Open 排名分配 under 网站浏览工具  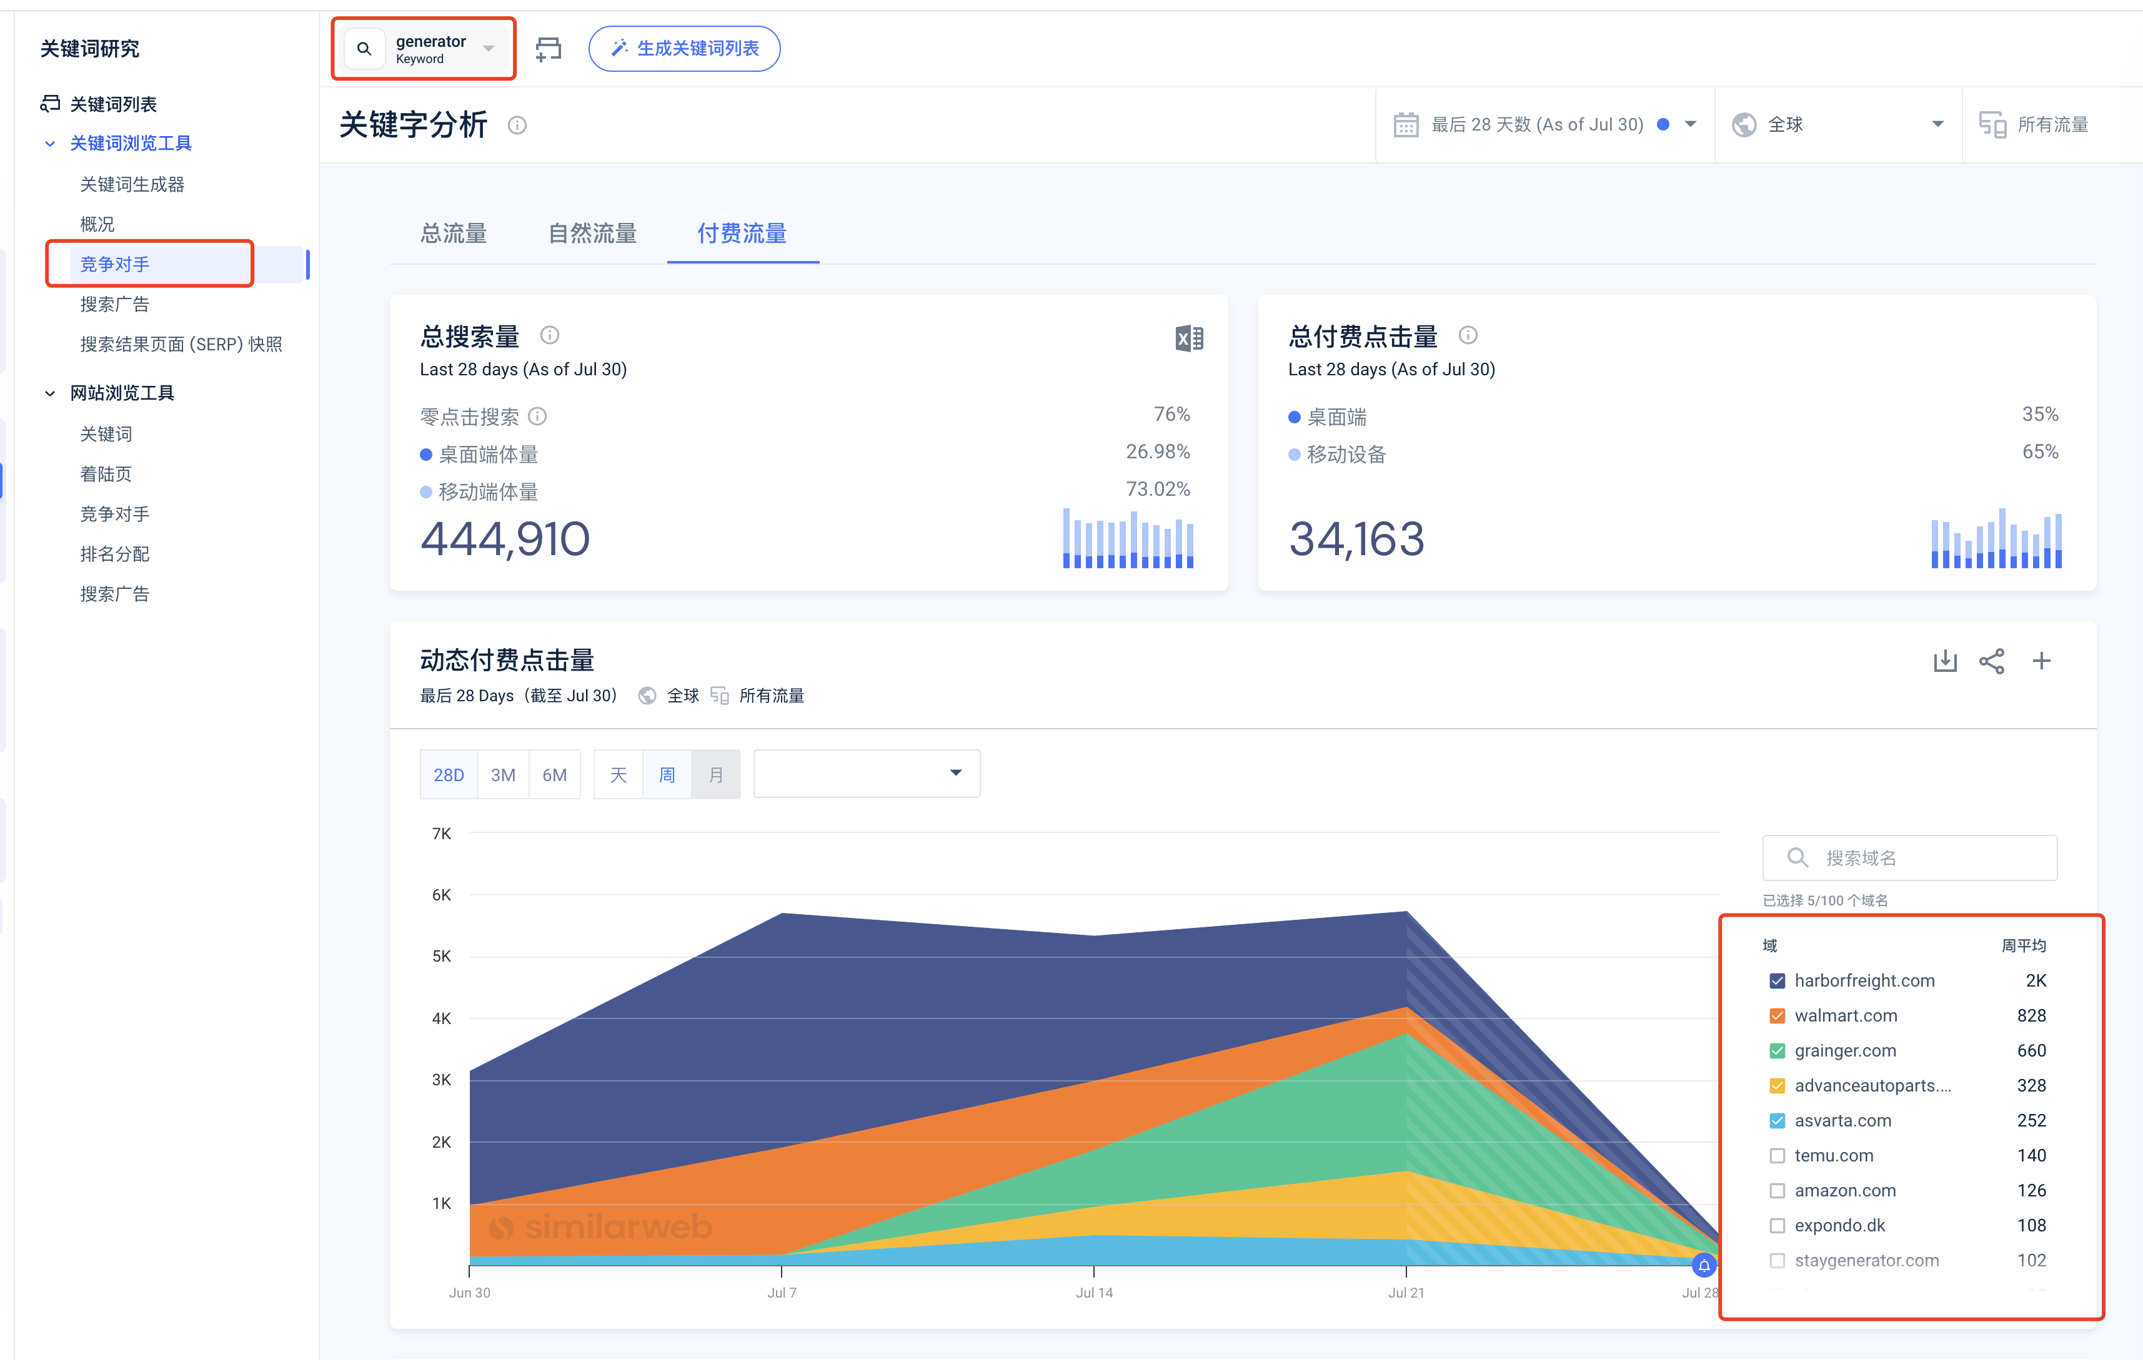click(115, 554)
